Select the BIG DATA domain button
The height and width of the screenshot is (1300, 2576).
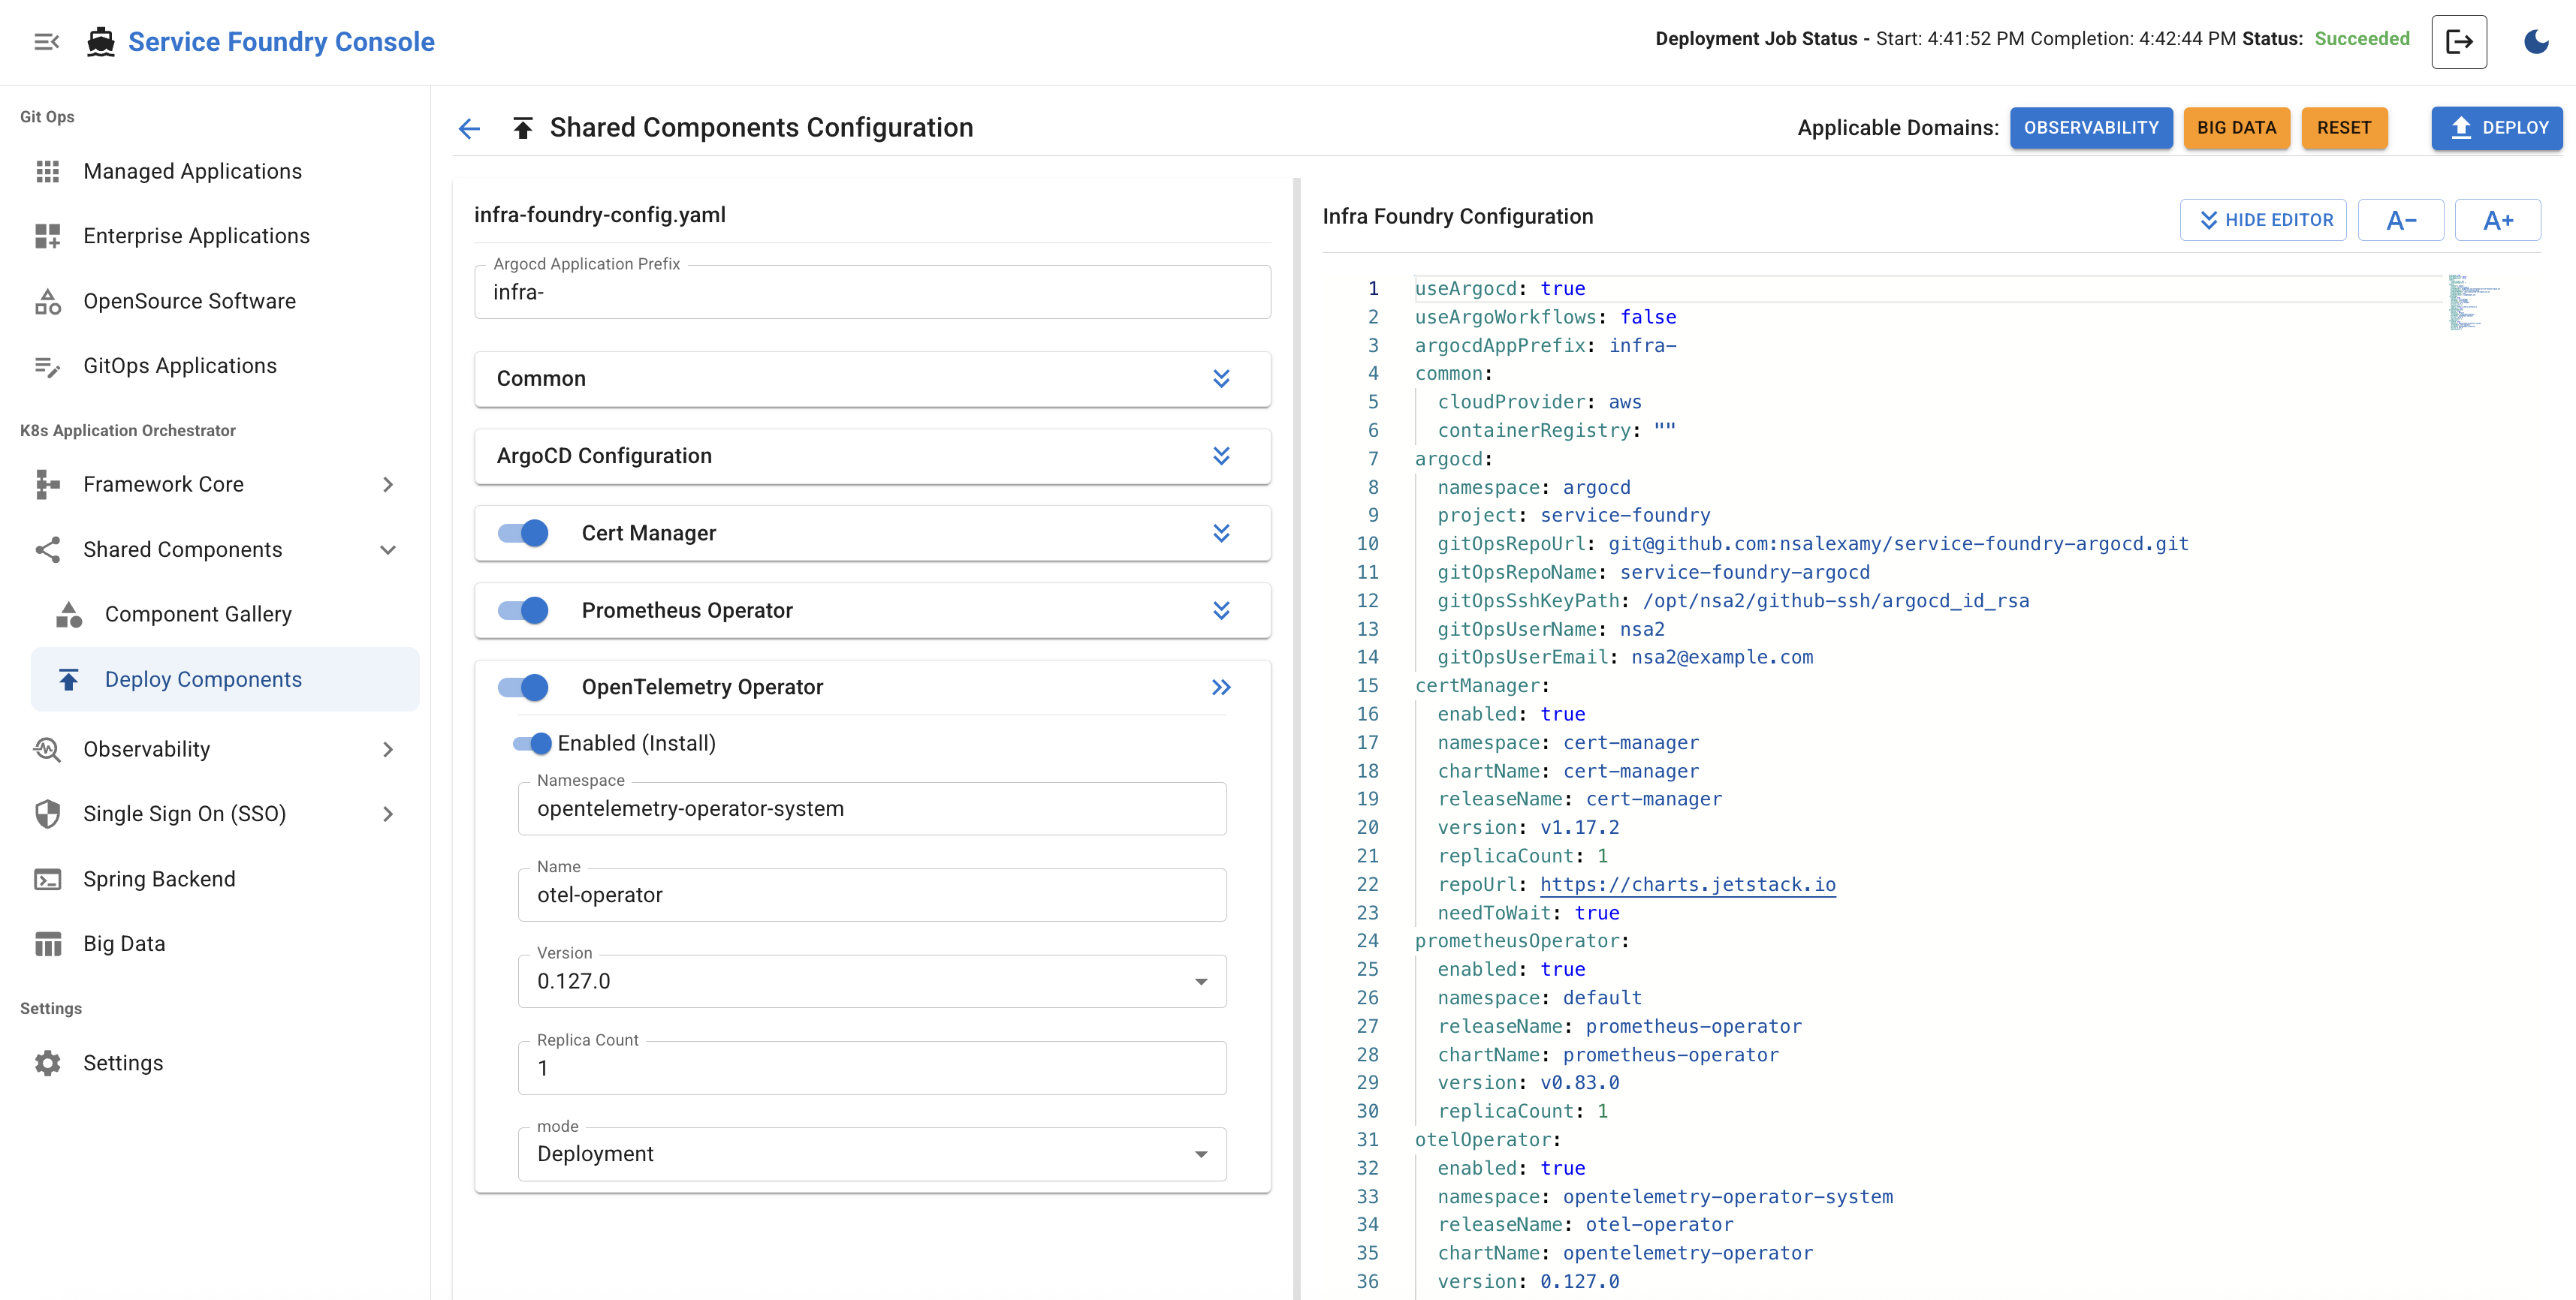(x=2236, y=128)
